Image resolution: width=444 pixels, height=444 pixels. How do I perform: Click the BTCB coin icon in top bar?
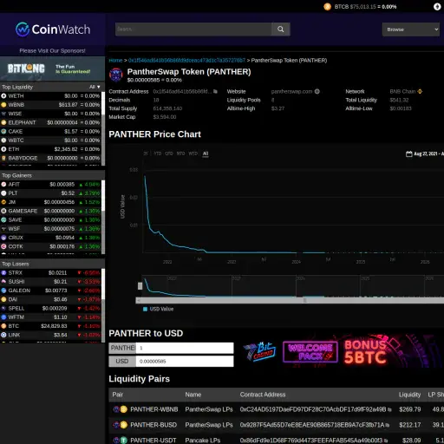[x=327, y=7]
